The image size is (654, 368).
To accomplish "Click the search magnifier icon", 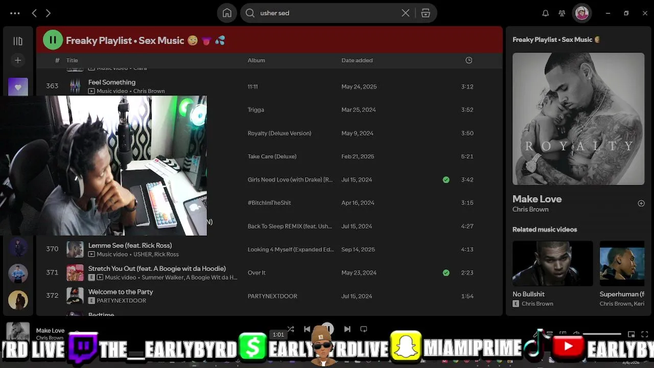I will pyautogui.click(x=250, y=13).
